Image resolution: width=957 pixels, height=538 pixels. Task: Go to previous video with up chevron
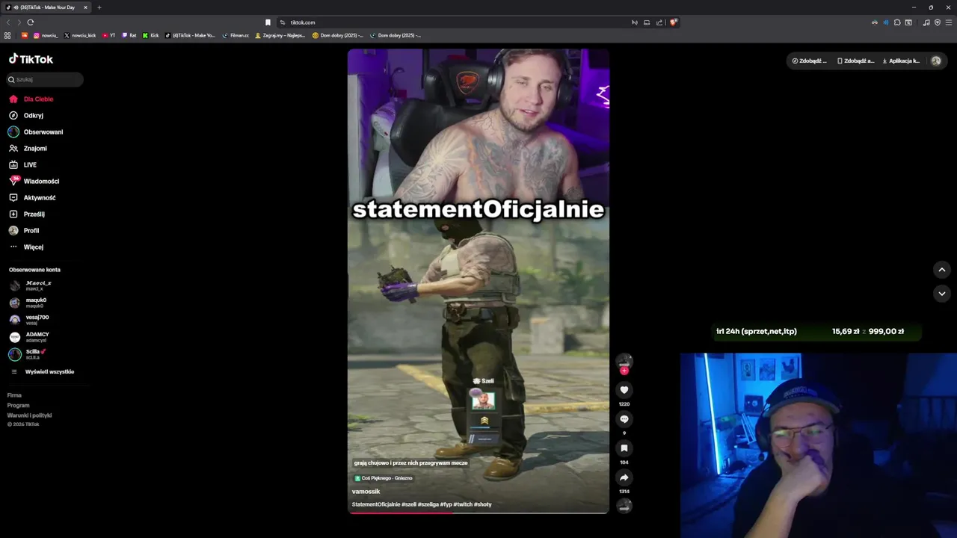pos(942,270)
